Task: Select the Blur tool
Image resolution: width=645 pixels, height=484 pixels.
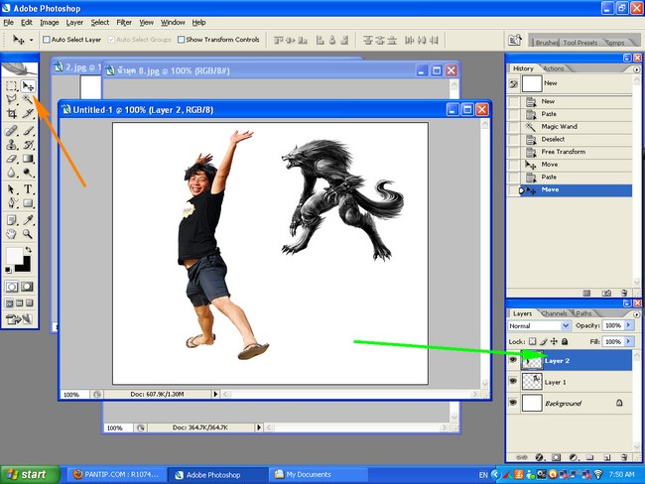Action: [x=11, y=173]
